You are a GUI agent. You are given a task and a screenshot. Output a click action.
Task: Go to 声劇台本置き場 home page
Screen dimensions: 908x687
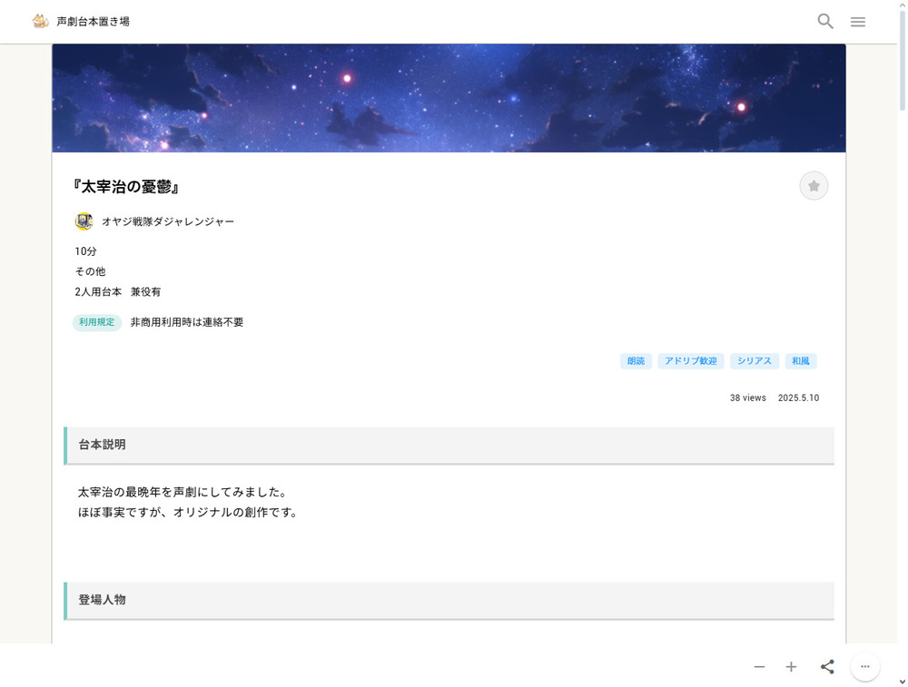[x=93, y=21]
